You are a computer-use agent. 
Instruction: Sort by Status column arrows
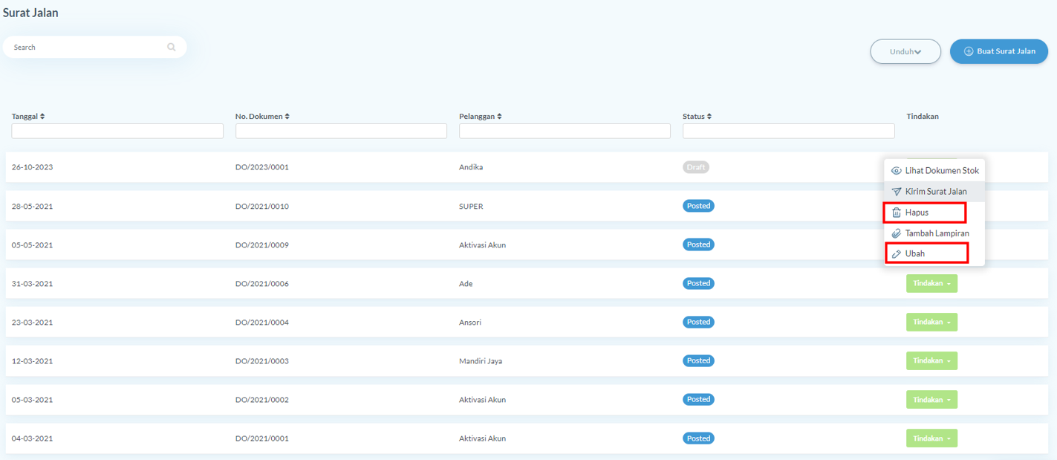(x=709, y=116)
